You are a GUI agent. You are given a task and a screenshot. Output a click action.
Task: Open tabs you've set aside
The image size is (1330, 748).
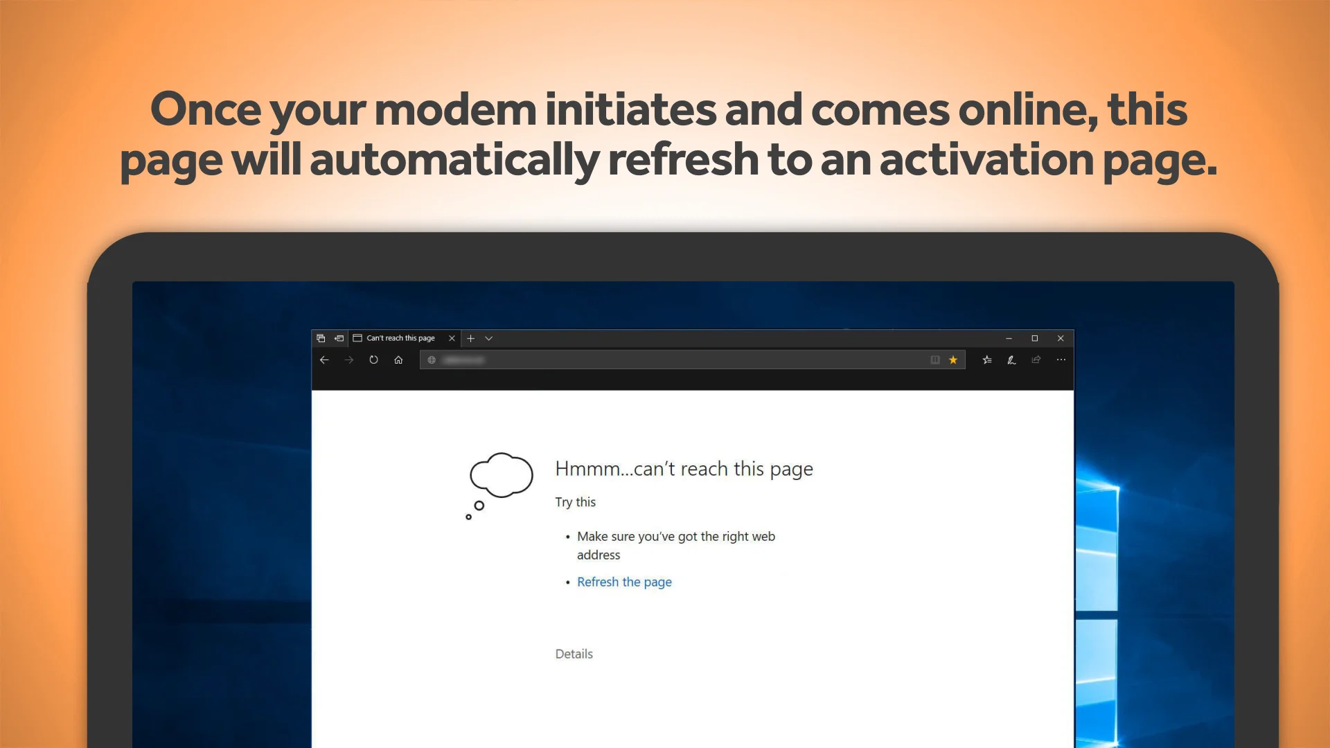[x=321, y=338]
